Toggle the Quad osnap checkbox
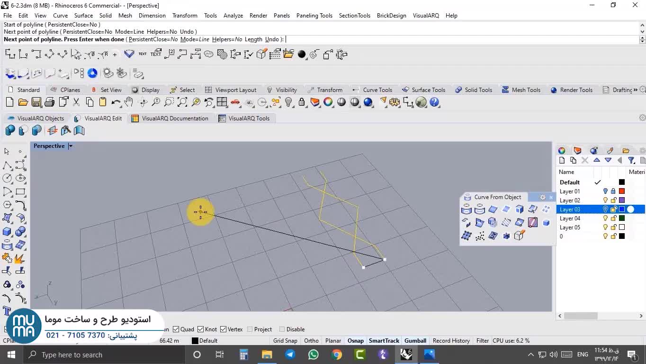The height and width of the screenshot is (364, 646). click(x=176, y=329)
